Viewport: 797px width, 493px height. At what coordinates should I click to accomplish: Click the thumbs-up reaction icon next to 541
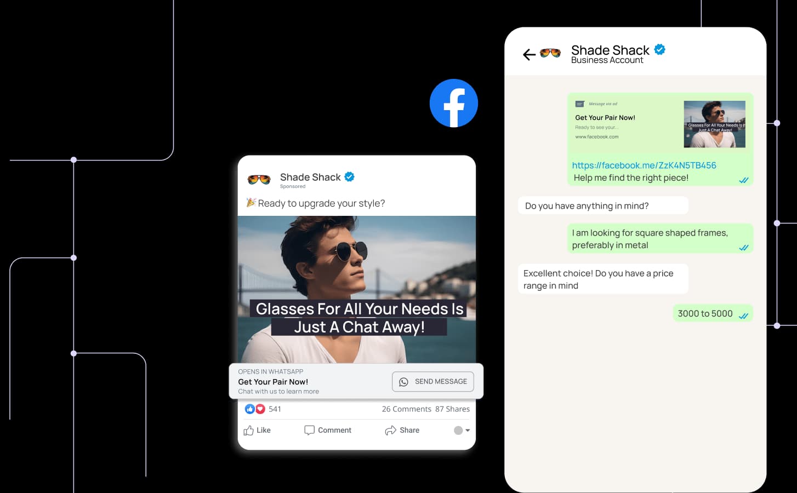coord(250,409)
